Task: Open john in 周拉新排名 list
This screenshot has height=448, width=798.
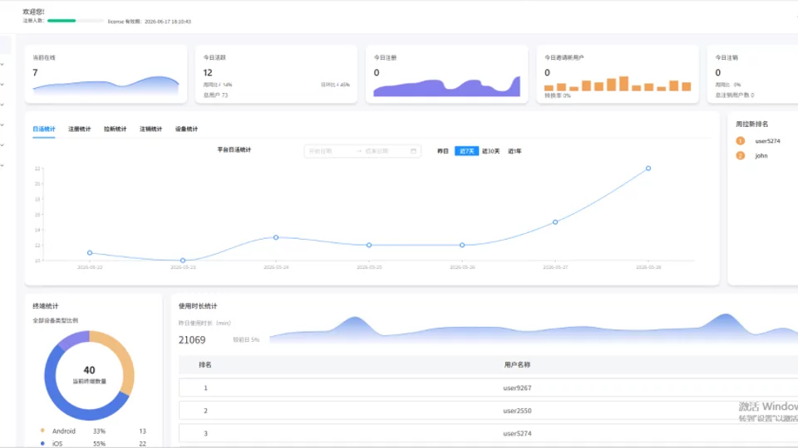Action: 761,155
